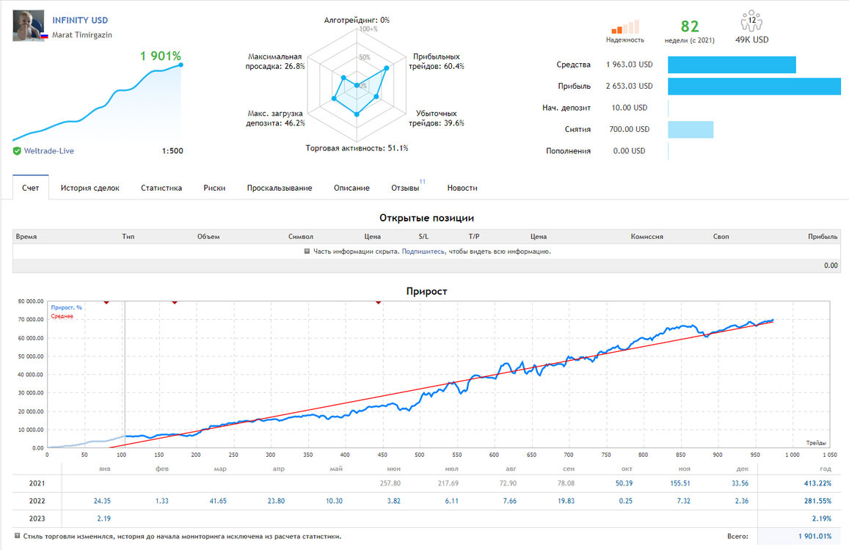
Task: Open the Проскальзывание tab
Action: [x=280, y=188]
